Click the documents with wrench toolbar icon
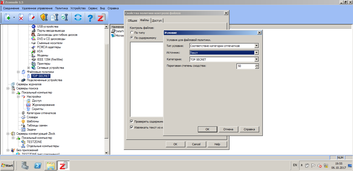 54,18
